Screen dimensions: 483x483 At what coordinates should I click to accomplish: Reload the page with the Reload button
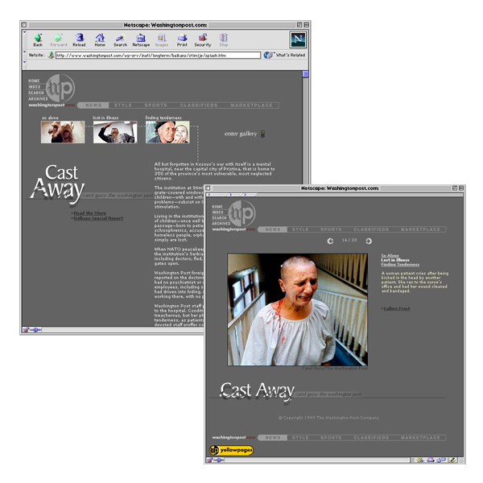pyautogui.click(x=79, y=40)
